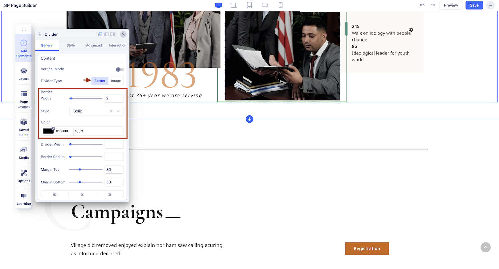Open the three-dot more options menu
Viewport: 499px width, 269px height.
[490, 5]
